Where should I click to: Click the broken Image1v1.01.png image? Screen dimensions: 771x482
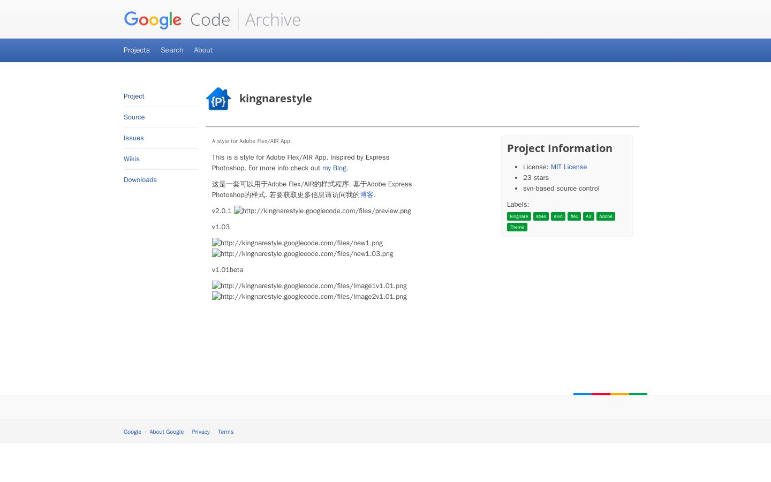pos(309,286)
